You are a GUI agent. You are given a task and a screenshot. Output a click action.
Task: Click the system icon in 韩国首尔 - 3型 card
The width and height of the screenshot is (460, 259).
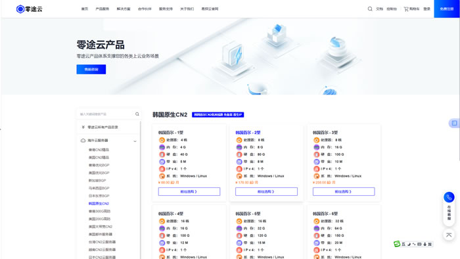click(x=316, y=176)
